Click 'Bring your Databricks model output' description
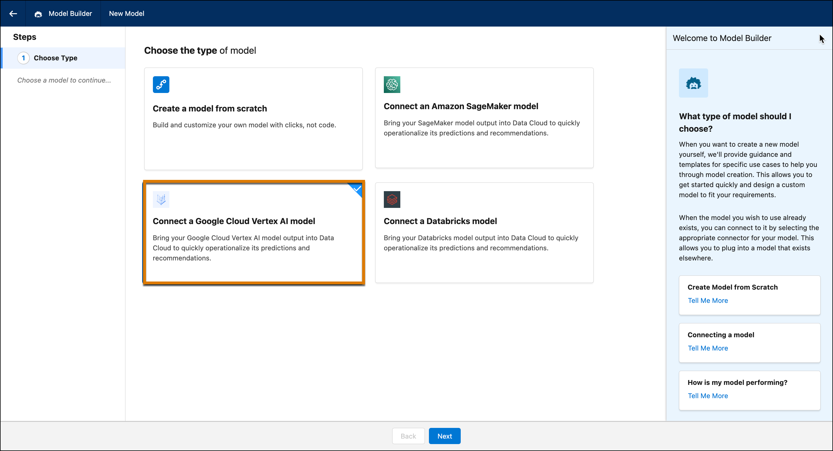Viewport: 833px width, 451px height. click(481, 243)
